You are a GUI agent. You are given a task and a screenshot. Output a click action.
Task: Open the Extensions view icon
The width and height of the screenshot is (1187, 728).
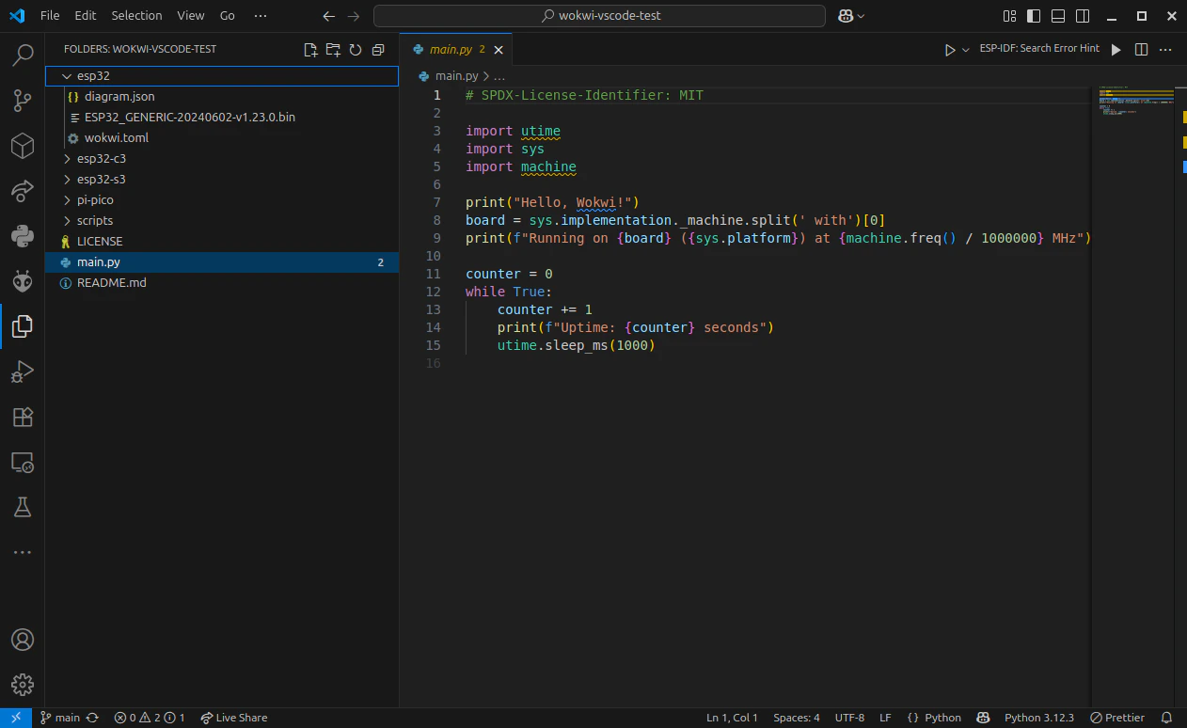pos(23,417)
